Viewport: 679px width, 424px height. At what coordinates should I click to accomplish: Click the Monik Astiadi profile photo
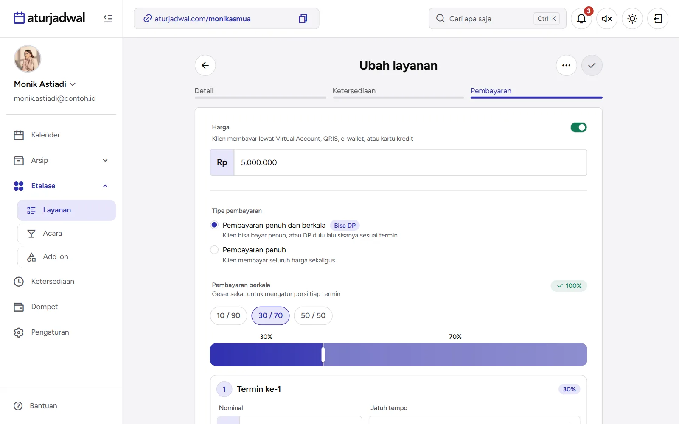[x=28, y=59]
